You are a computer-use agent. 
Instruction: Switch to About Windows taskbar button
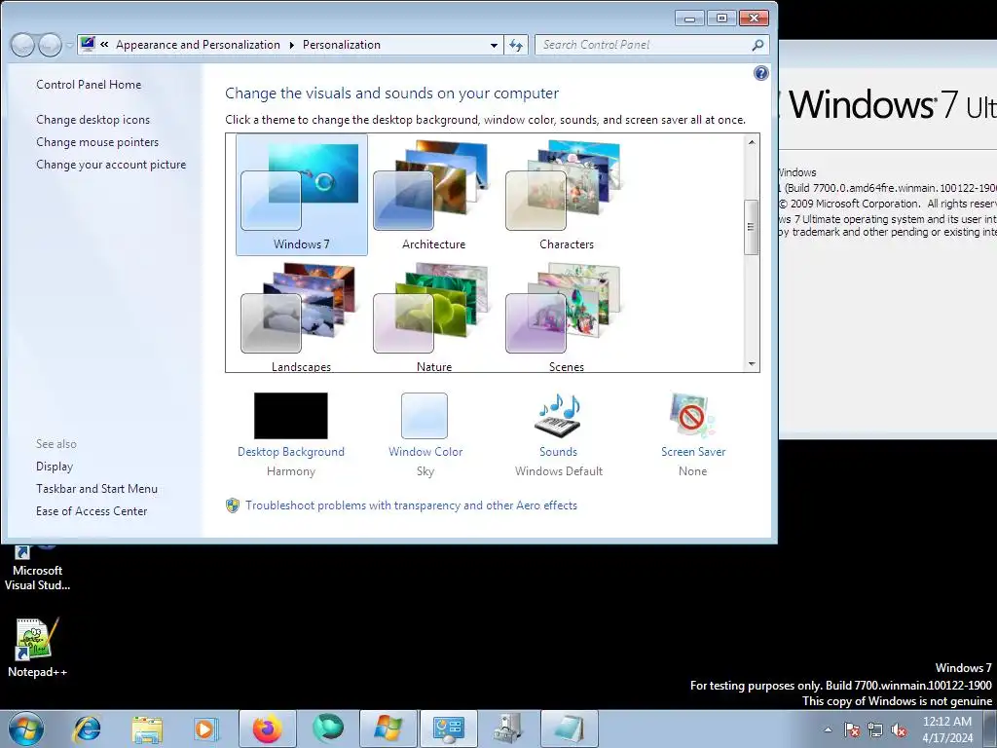pos(388,729)
